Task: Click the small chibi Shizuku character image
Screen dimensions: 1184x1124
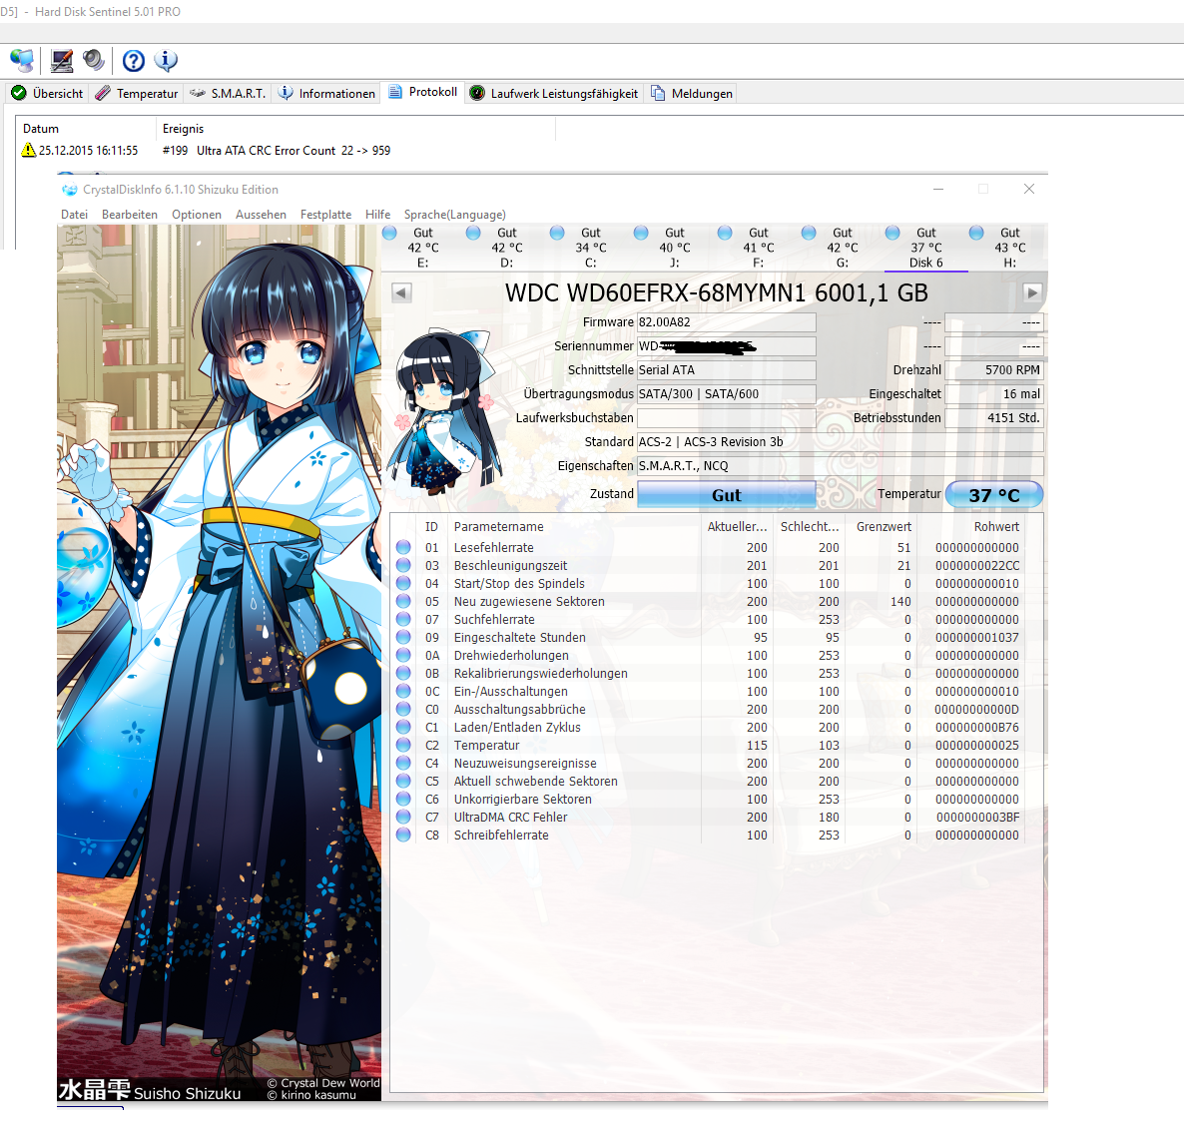Action: pos(443,413)
